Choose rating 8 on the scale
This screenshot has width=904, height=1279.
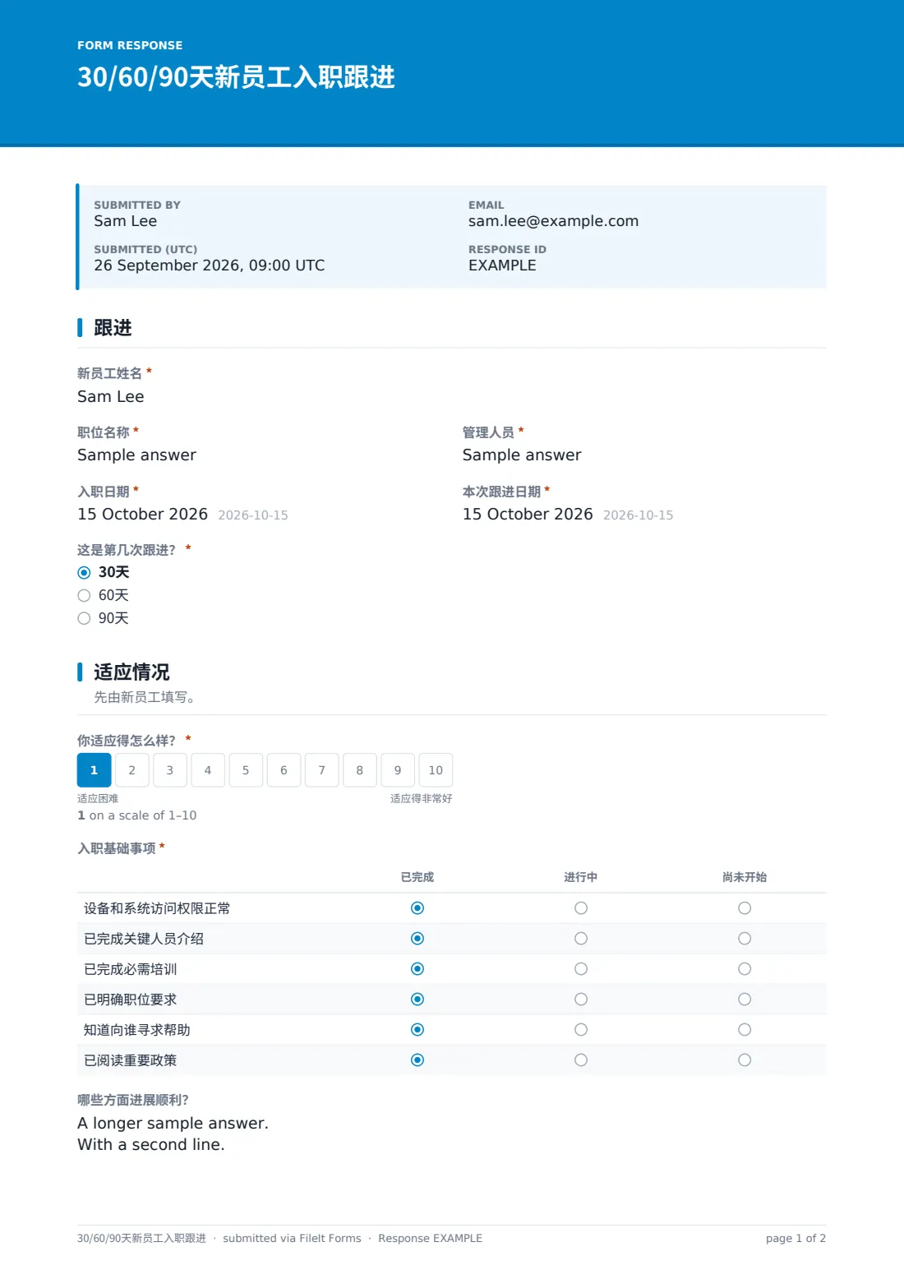click(x=360, y=770)
